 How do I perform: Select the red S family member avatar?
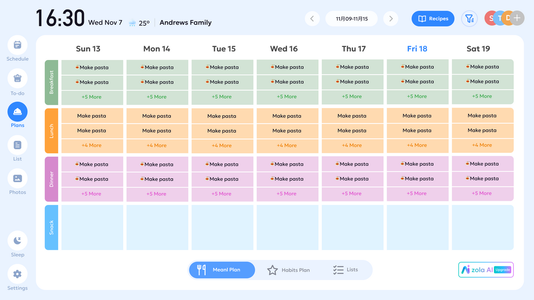click(x=491, y=18)
